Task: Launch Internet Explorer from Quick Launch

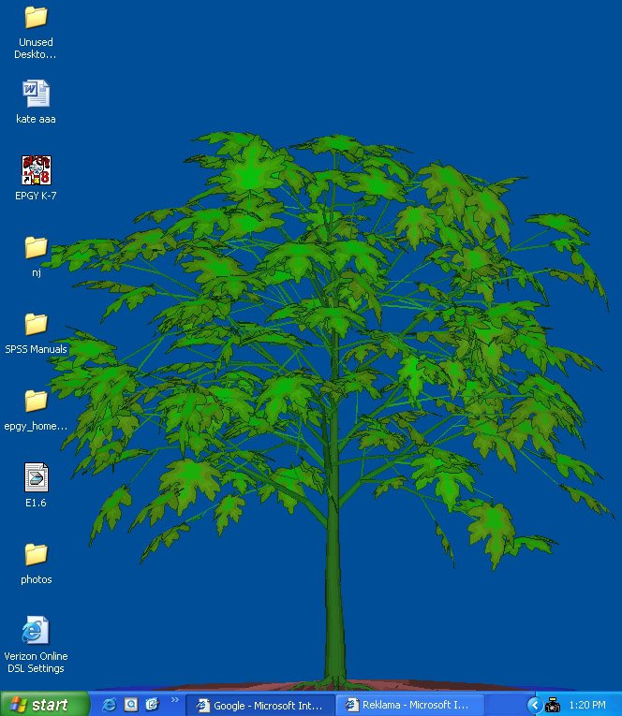Action: click(x=109, y=705)
